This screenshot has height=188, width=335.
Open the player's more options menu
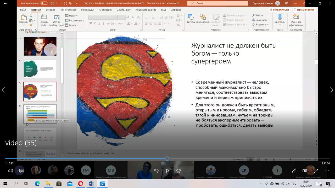327,171
